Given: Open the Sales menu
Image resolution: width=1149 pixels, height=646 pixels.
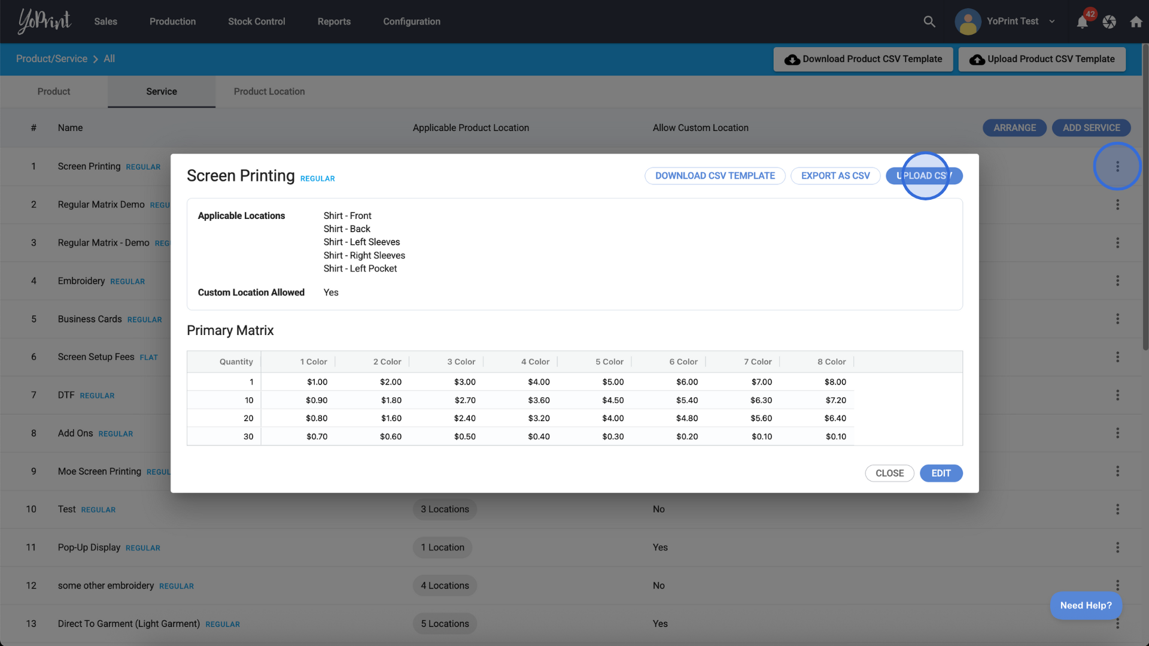Looking at the screenshot, I should (x=105, y=22).
